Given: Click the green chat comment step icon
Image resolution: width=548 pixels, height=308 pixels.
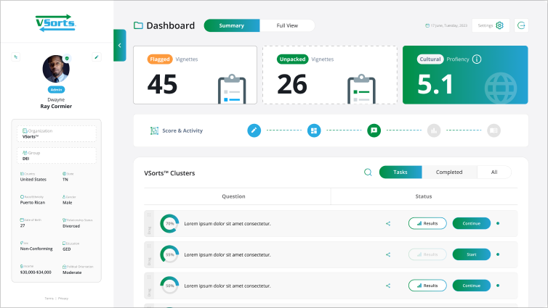Looking at the screenshot, I should 374,130.
